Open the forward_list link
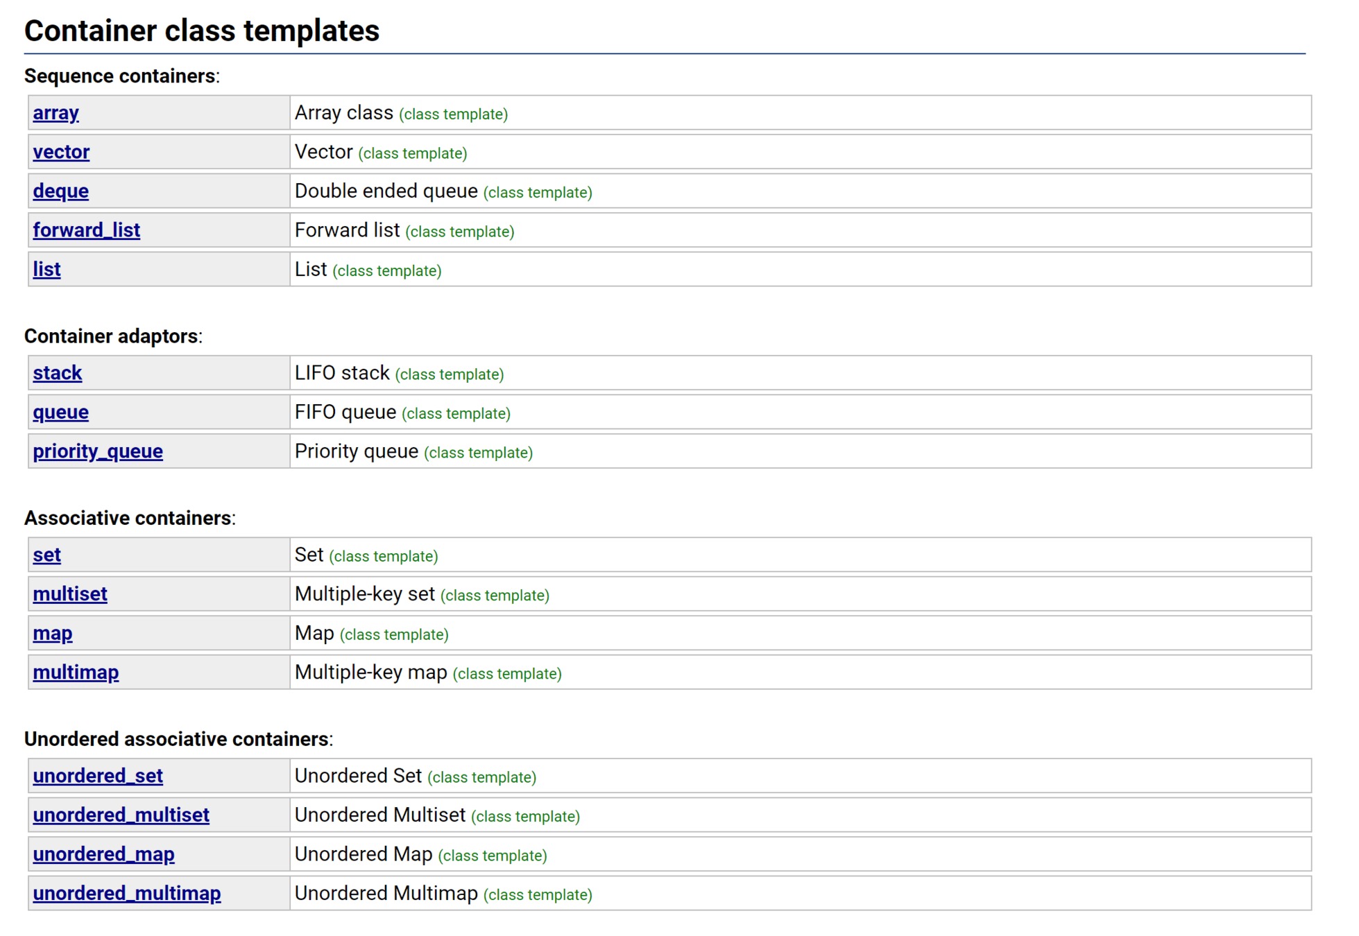The width and height of the screenshot is (1359, 936). point(86,230)
